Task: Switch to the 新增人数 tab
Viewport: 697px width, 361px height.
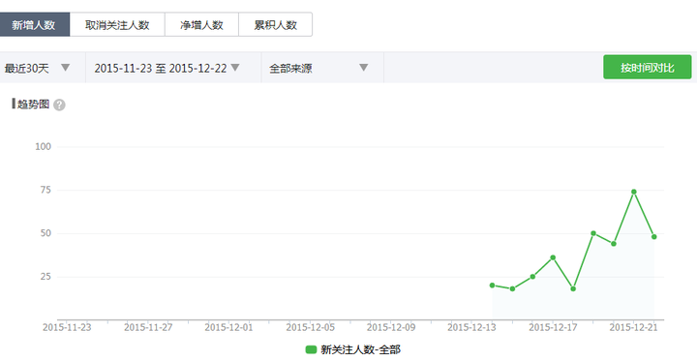Action: pyautogui.click(x=34, y=24)
